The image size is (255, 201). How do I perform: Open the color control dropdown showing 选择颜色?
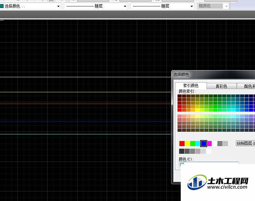click(30, 6)
